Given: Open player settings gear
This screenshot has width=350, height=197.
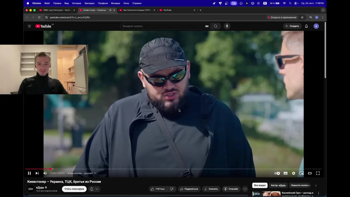Looking at the screenshot, I should click(294, 173).
